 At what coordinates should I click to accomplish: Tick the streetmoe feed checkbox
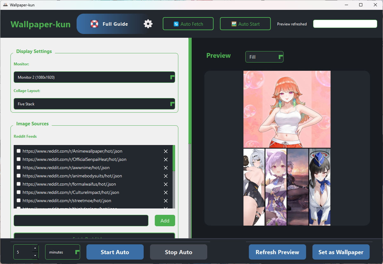pyautogui.click(x=19, y=201)
